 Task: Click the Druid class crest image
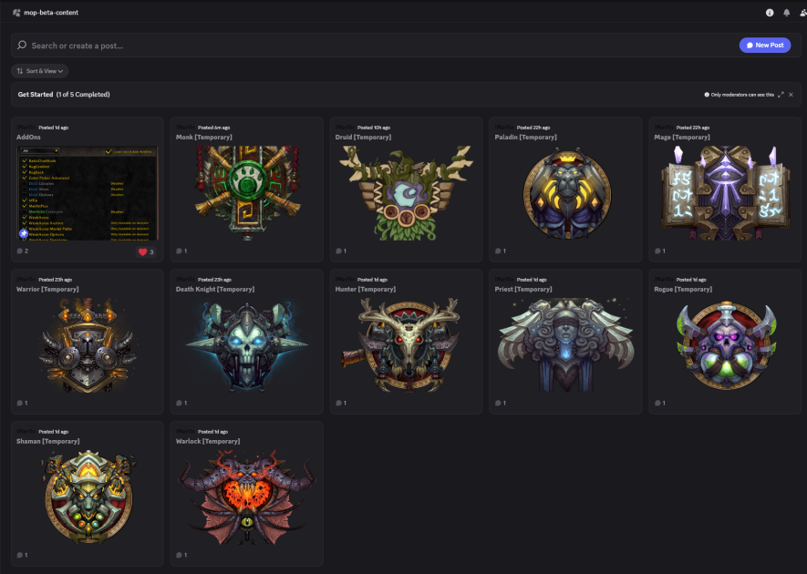coord(407,193)
